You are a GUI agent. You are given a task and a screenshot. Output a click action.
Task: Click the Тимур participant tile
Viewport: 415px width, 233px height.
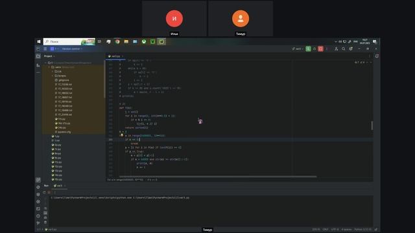241,19
